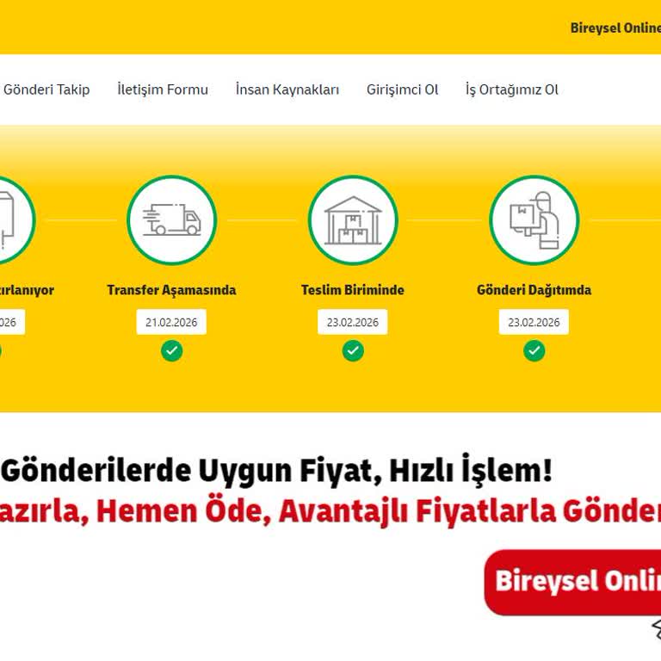Click the delivery truck Transfer icon
The height and width of the screenshot is (661, 661).
[x=172, y=220]
